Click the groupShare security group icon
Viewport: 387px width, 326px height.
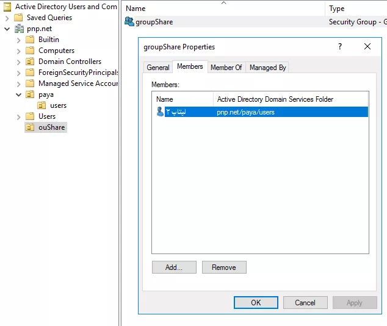point(129,22)
